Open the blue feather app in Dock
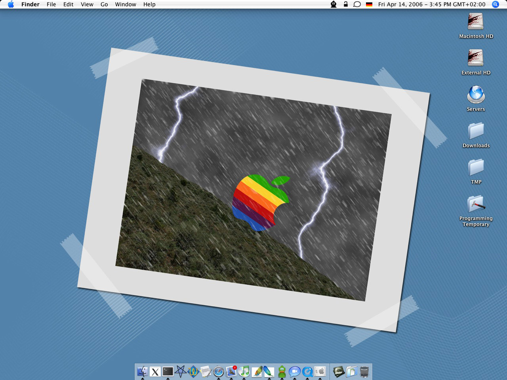The image size is (507, 380). pos(269,371)
